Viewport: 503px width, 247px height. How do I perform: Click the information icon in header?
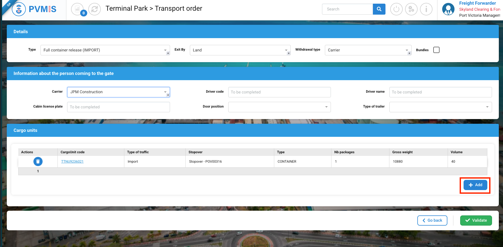(x=426, y=9)
